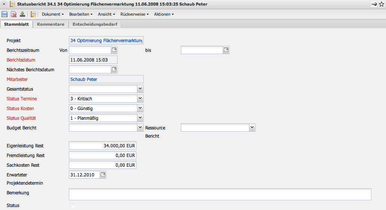Toggle the Status checkbox
386x210 pixels.
click(73, 206)
